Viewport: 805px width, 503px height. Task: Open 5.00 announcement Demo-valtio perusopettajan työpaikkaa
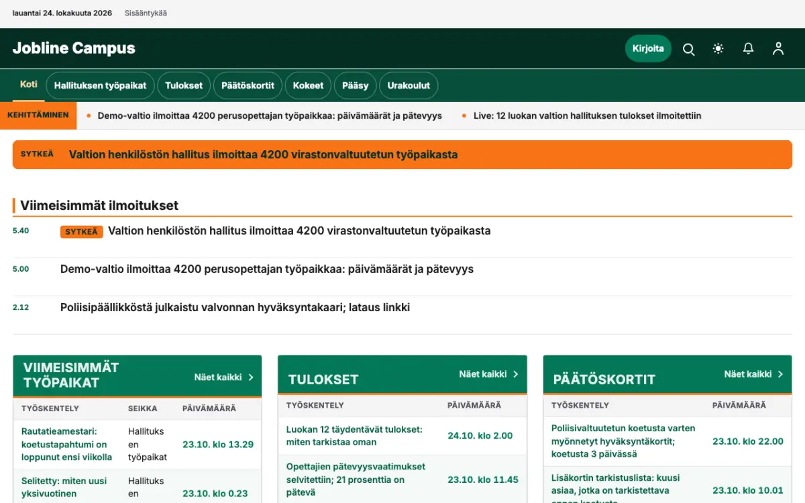tap(267, 269)
